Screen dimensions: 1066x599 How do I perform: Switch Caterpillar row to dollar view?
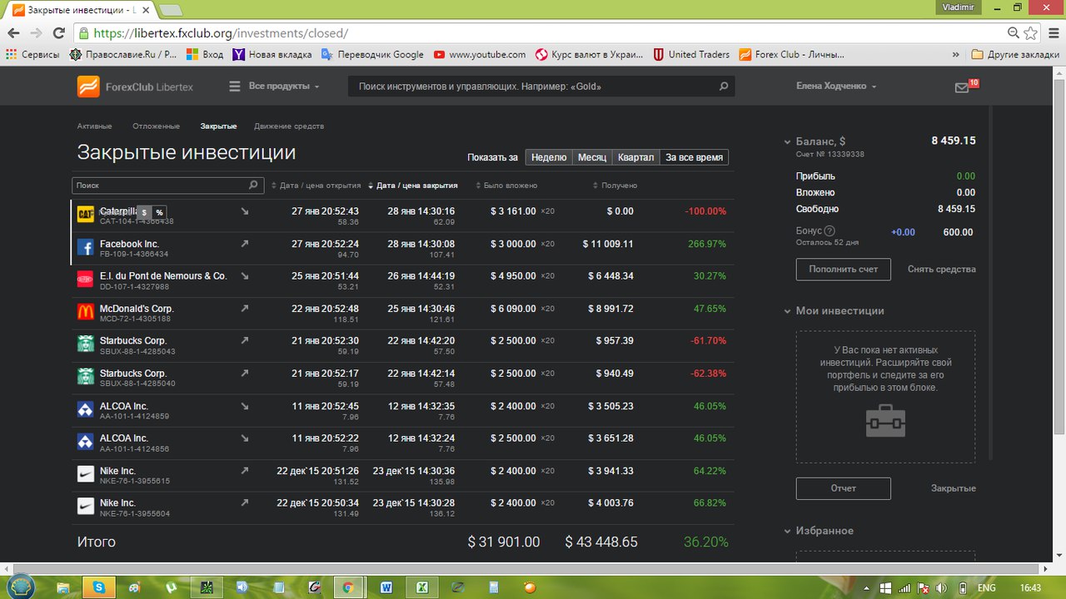[143, 213]
